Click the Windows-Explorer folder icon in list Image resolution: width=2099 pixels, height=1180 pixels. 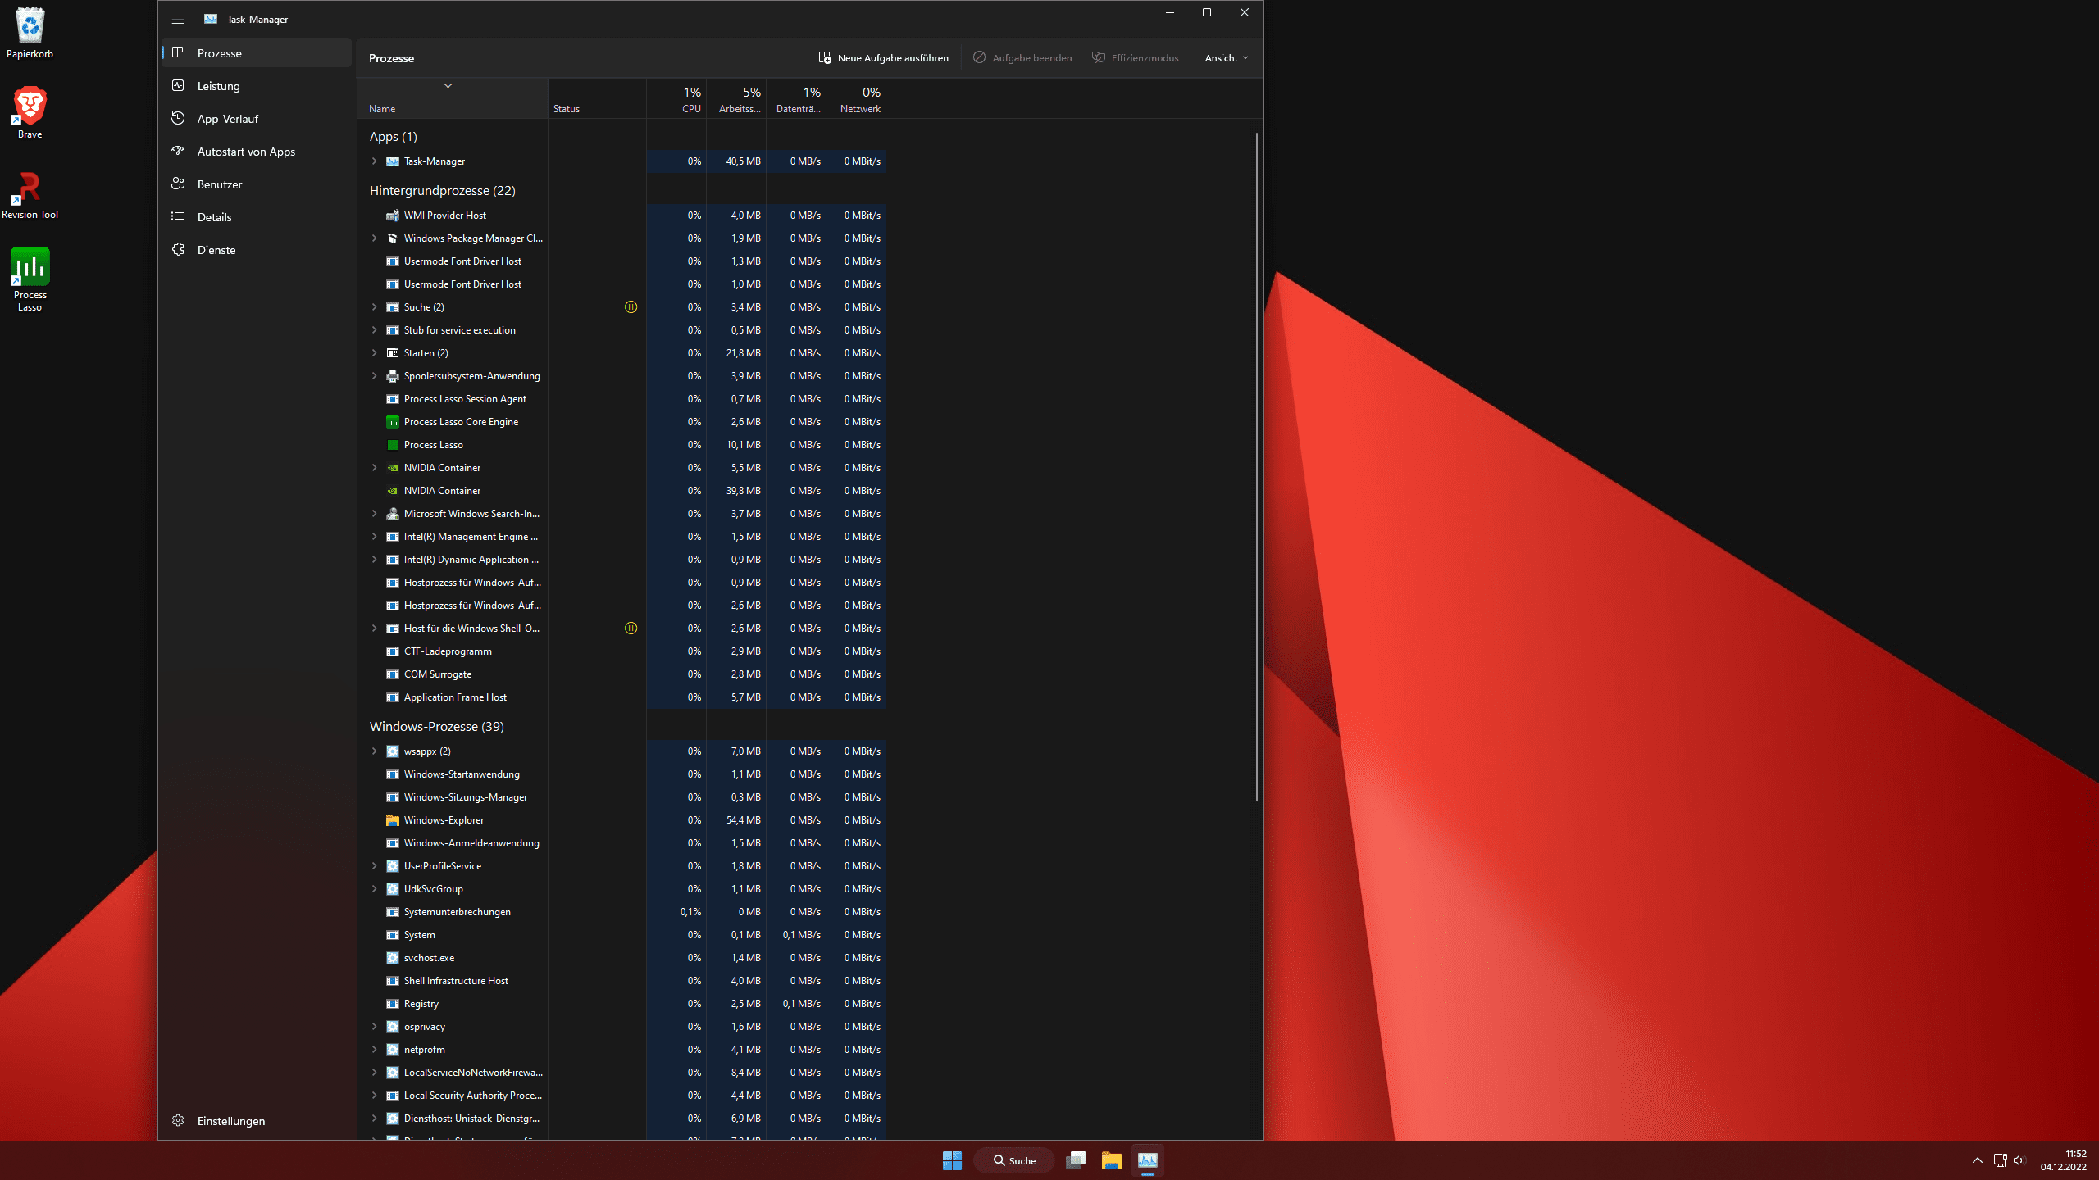(393, 820)
